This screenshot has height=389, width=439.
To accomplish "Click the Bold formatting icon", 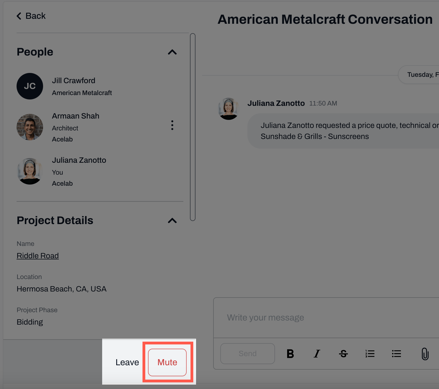I will click(x=290, y=354).
